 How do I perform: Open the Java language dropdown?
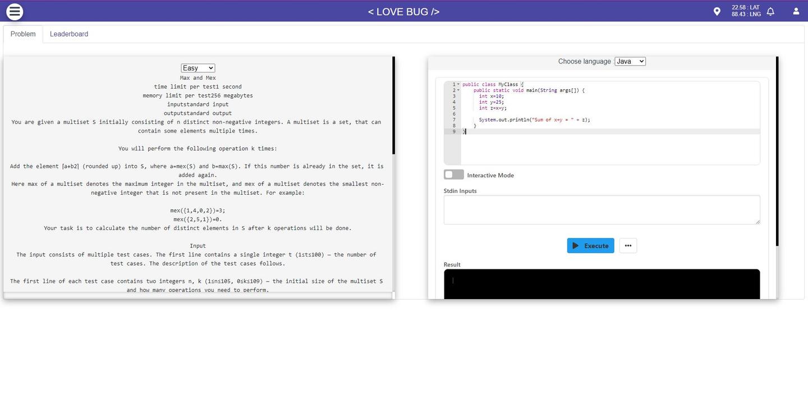point(630,61)
